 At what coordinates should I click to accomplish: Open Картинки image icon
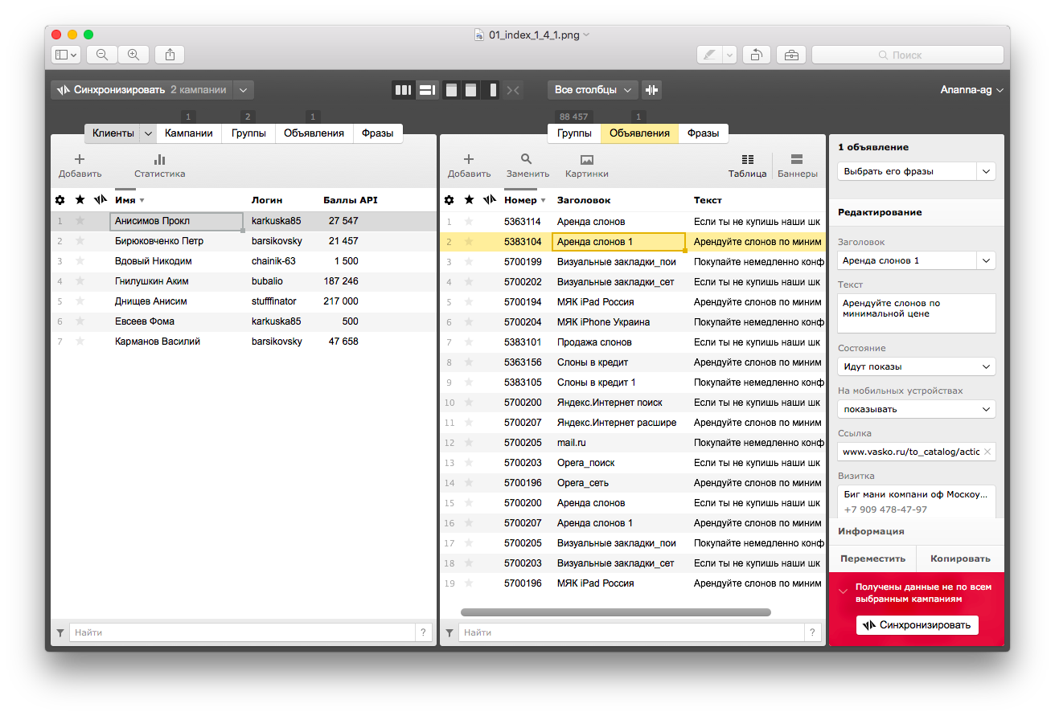click(x=586, y=160)
